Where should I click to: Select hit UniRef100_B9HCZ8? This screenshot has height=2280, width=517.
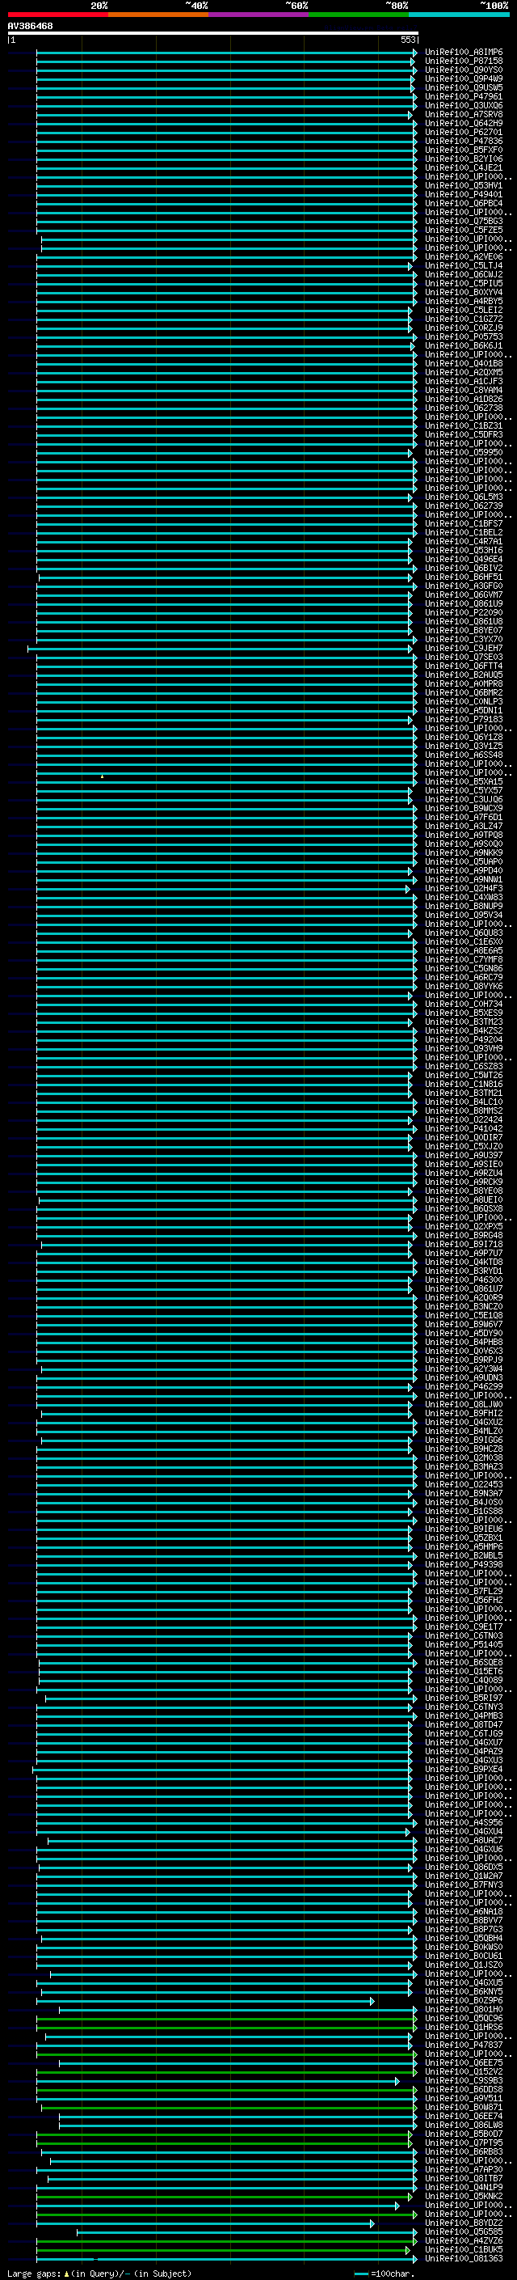(464, 1449)
